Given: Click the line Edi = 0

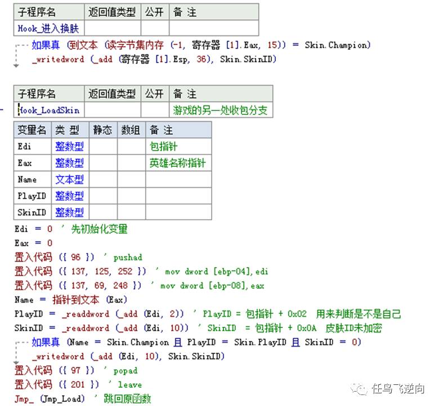Looking at the screenshot, I should [x=34, y=229].
